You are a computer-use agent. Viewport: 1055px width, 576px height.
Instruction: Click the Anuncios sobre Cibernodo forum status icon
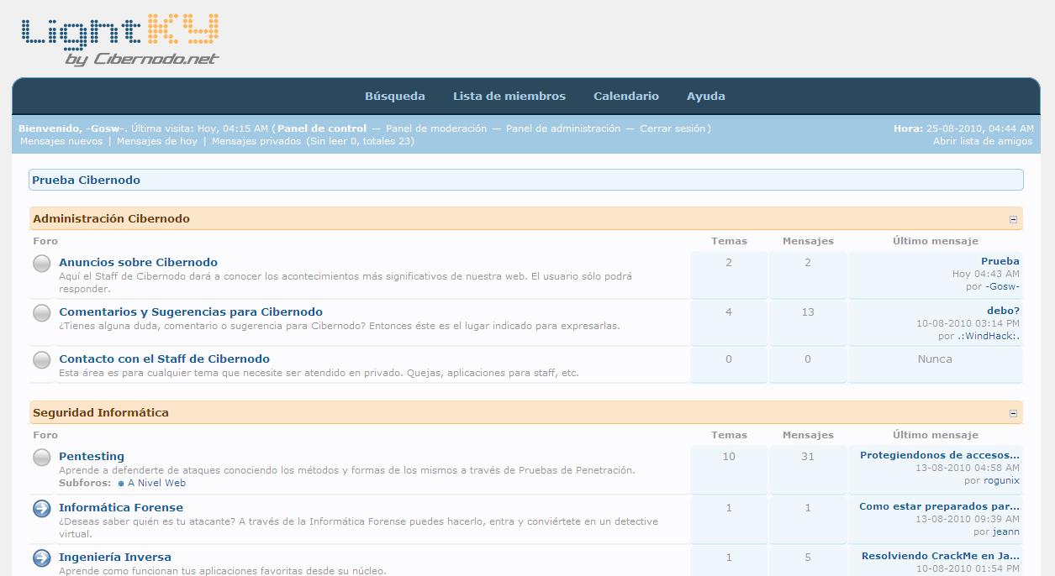pos(42,264)
